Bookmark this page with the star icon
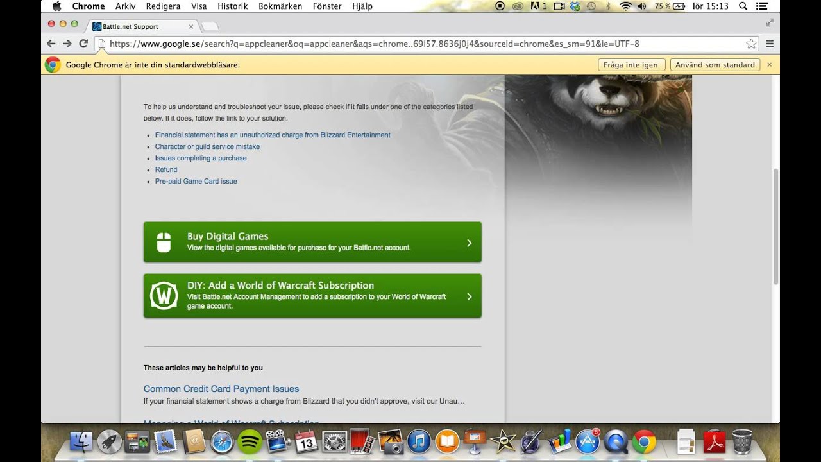This screenshot has height=462, width=821. tap(751, 44)
